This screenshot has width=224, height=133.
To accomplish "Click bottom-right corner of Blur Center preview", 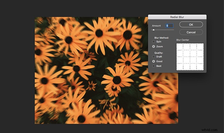I will (203, 70).
